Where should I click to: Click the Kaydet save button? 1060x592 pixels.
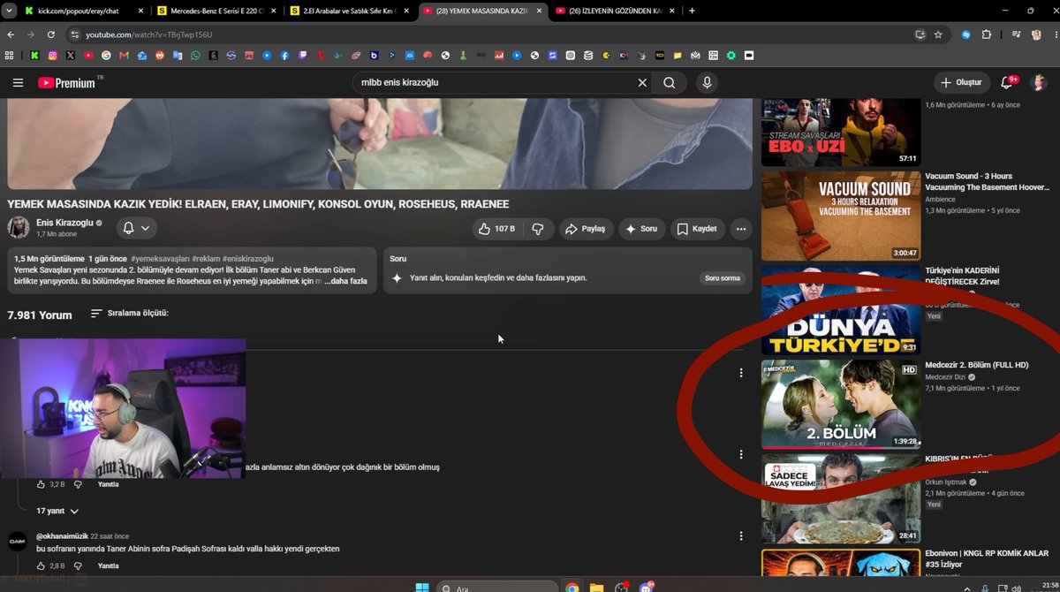(697, 229)
